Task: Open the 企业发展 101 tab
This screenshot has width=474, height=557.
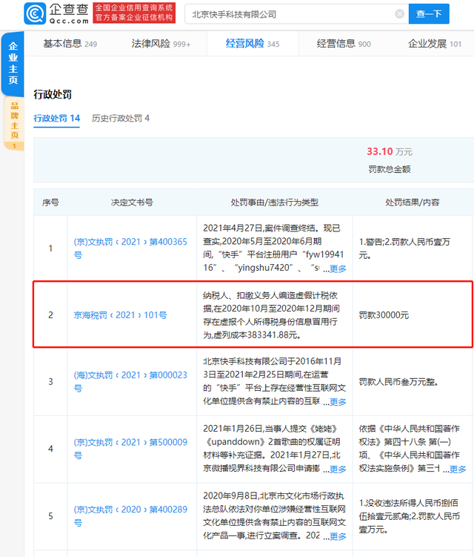Action: pyautogui.click(x=435, y=44)
